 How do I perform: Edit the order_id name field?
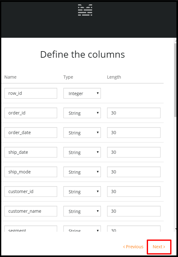tap(31, 113)
